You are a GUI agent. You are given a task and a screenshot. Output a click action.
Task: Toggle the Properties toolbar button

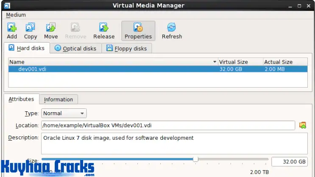tap(138, 31)
